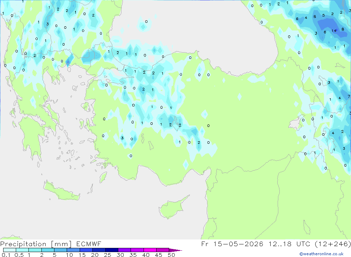Image resolution: width=351 pixels, height=257 pixels.
Task: Click the '35' legend scale label
Action: [133, 255]
